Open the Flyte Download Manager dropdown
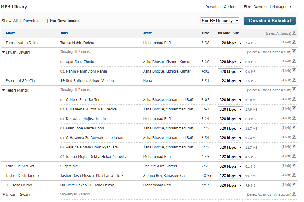Screen dimensions: 304x202 point(268,7)
